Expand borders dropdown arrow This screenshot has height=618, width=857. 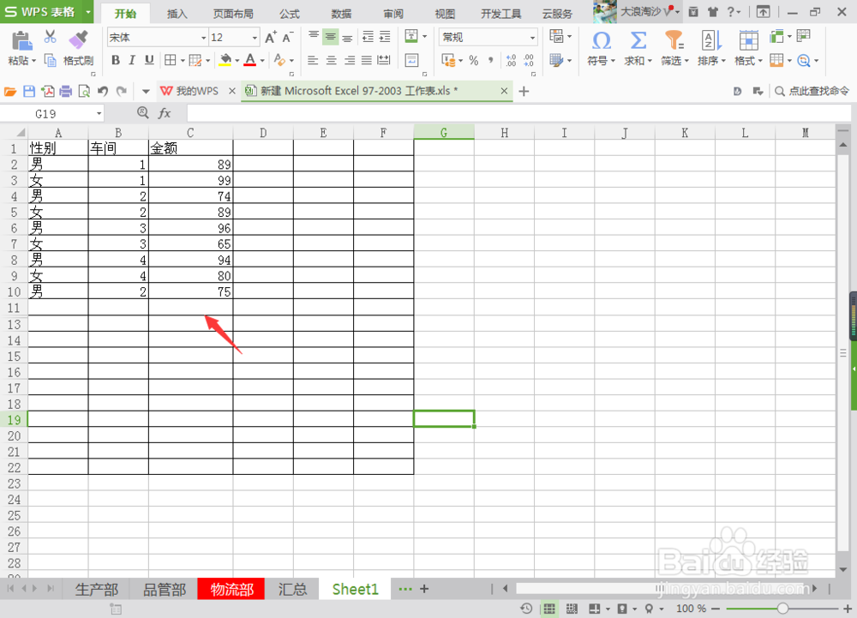[183, 61]
